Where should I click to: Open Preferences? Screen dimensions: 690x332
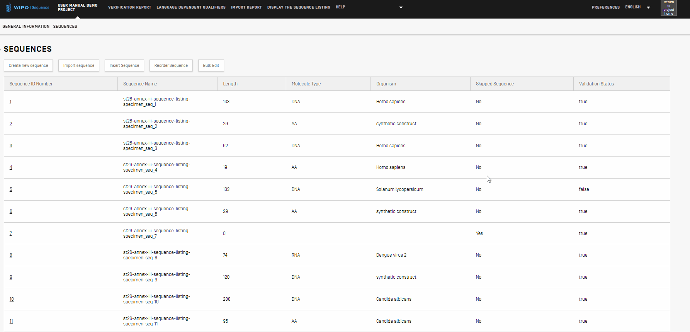click(x=605, y=7)
